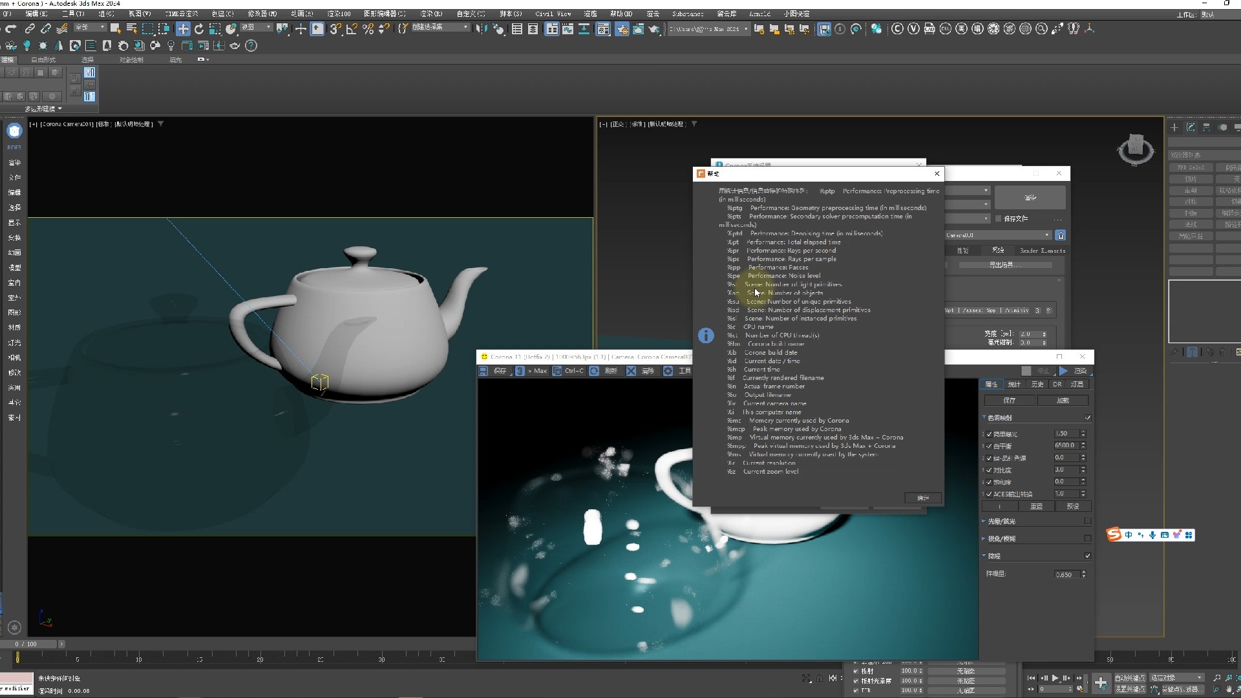Select the Move transform tool
This screenshot has height=698, width=1241.
coord(183,28)
